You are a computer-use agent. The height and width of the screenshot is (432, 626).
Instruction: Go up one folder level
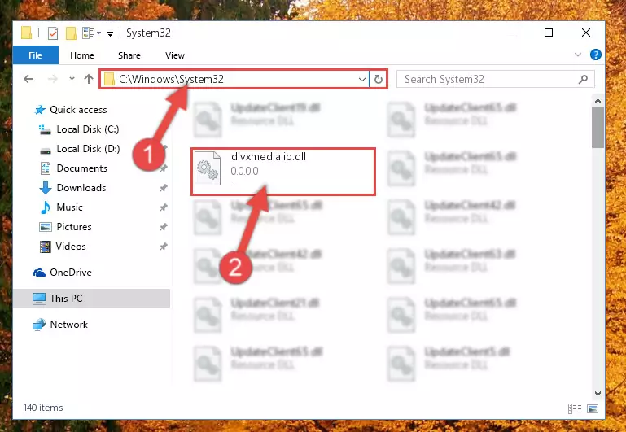coord(89,79)
